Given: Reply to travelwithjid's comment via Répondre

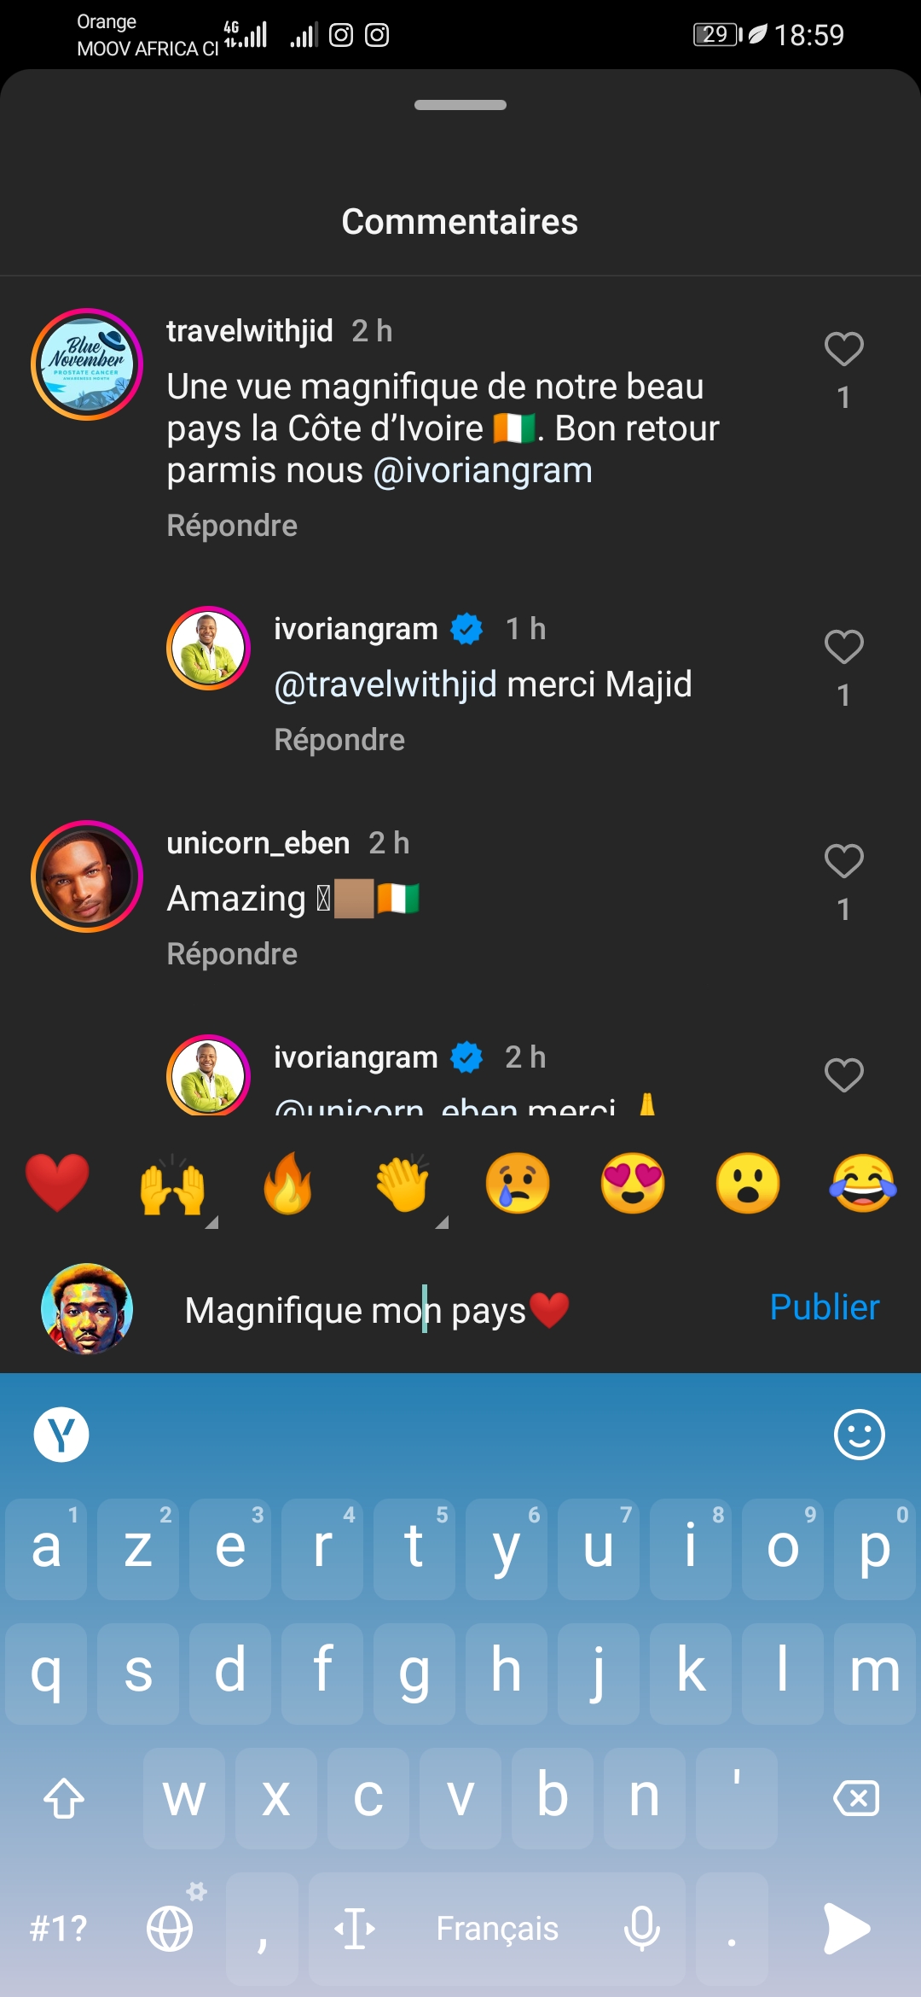Looking at the screenshot, I should [232, 526].
